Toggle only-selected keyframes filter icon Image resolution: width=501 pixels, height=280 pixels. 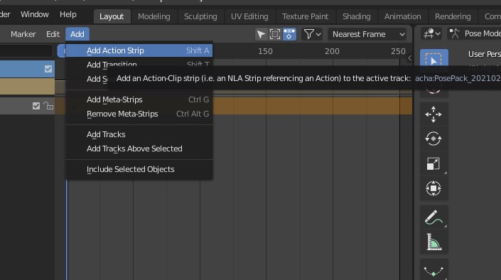[x=289, y=34]
